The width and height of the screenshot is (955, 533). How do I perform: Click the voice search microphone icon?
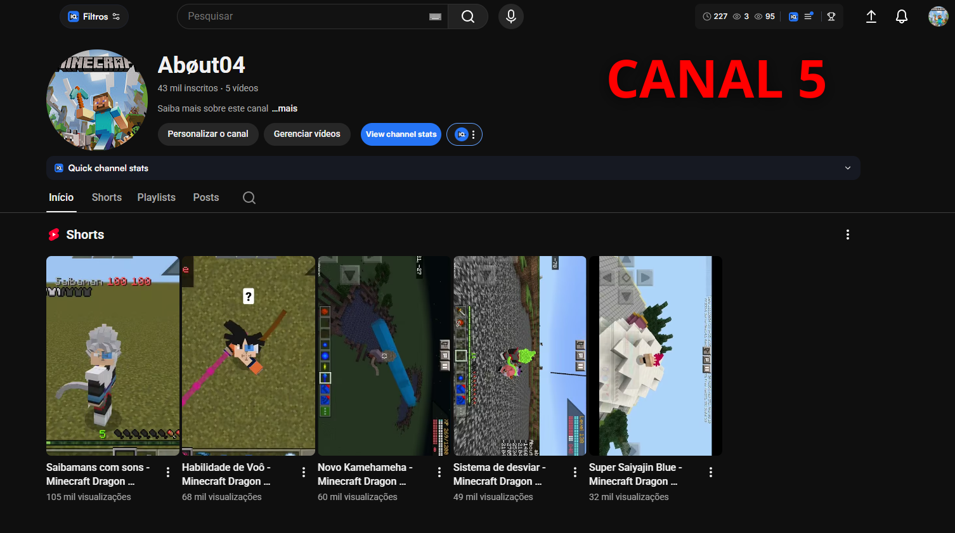510,16
